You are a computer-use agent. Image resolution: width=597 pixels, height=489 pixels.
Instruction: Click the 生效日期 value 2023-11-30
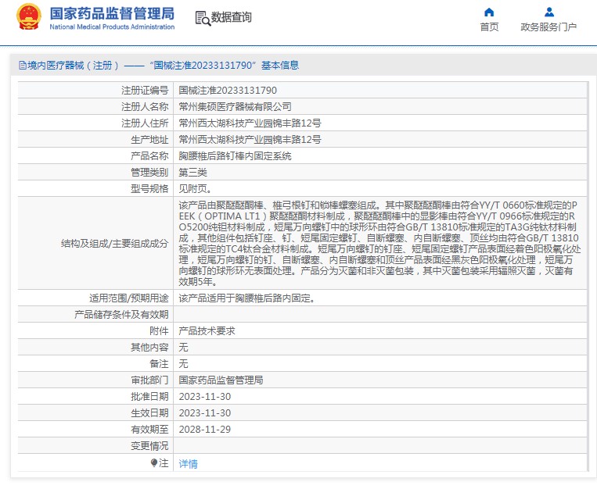pyautogui.click(x=205, y=413)
